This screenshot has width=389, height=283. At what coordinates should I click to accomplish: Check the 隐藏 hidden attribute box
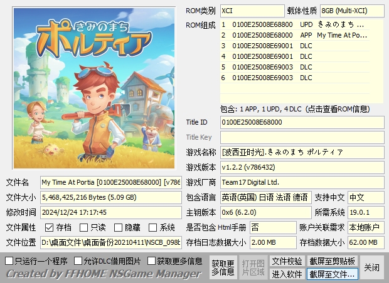[119, 227]
